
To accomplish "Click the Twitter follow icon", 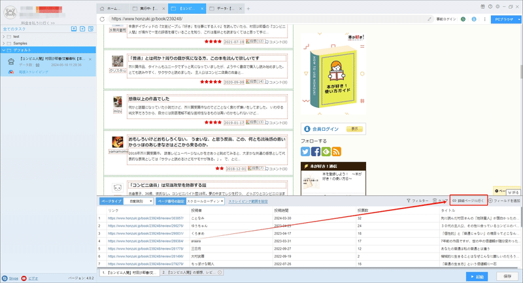I will click(305, 152).
